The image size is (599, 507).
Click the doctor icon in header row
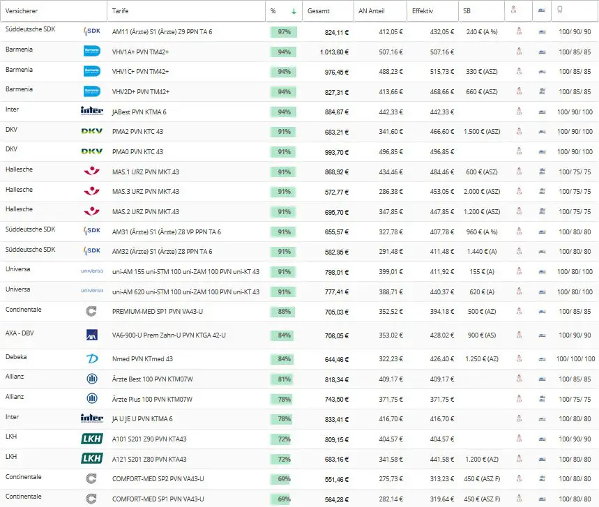point(513,10)
